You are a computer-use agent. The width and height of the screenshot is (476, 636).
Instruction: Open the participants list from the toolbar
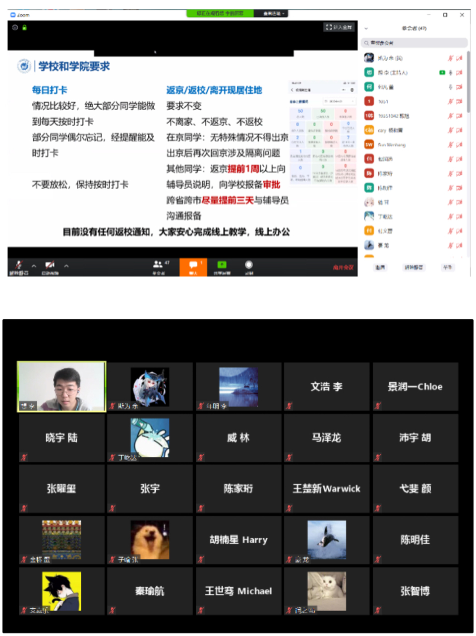[159, 266]
